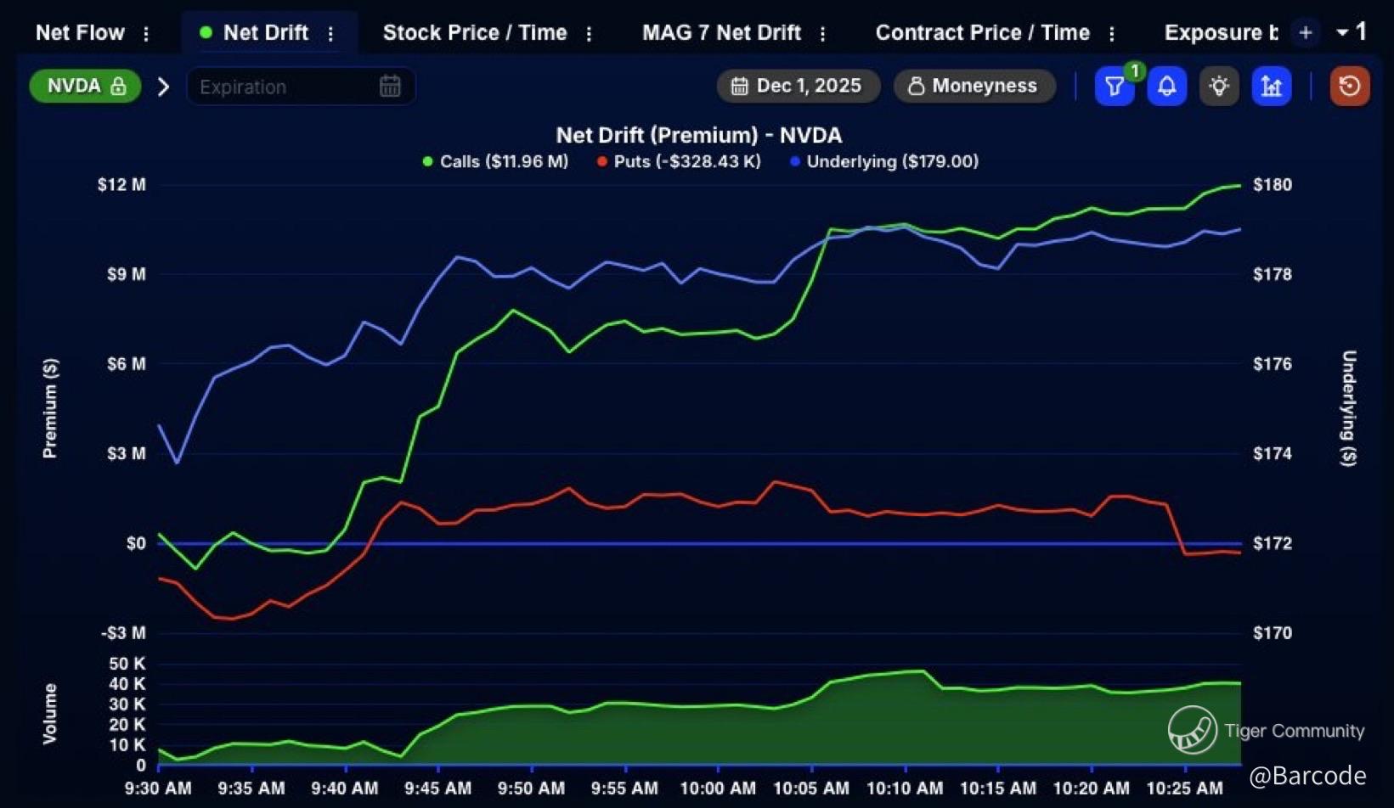This screenshot has height=808, width=1394.
Task: Click the 10:00 AM time axis label
Action: [718, 788]
